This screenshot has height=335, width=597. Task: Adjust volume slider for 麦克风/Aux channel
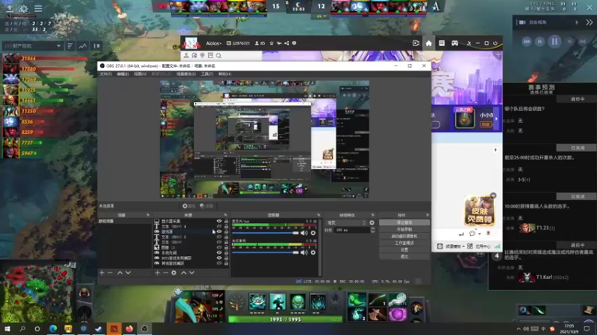click(265, 233)
